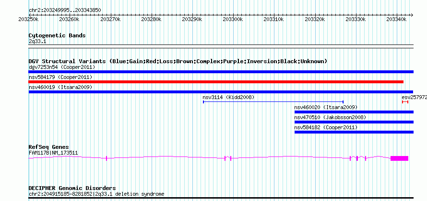Click the dgv7253n54 (Cooper2011) blue gain bar
427x201 pixels.
(x=221, y=72)
